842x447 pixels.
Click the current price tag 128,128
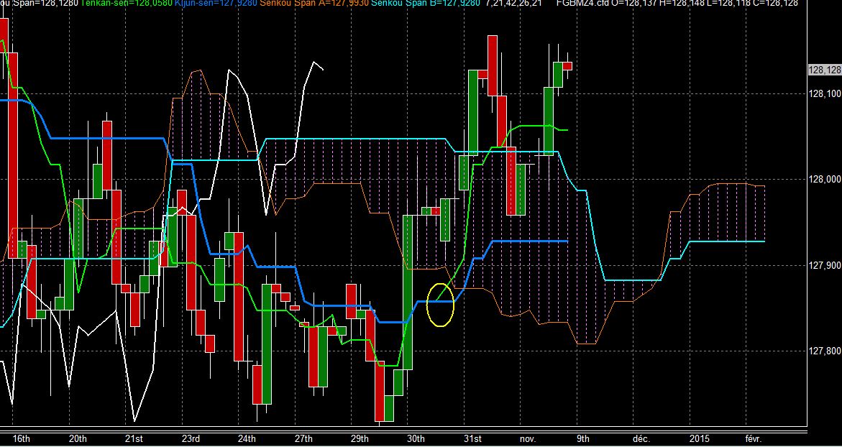coord(824,70)
